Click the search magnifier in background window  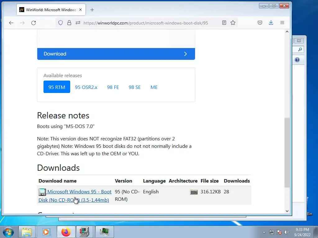[x=300, y=49]
